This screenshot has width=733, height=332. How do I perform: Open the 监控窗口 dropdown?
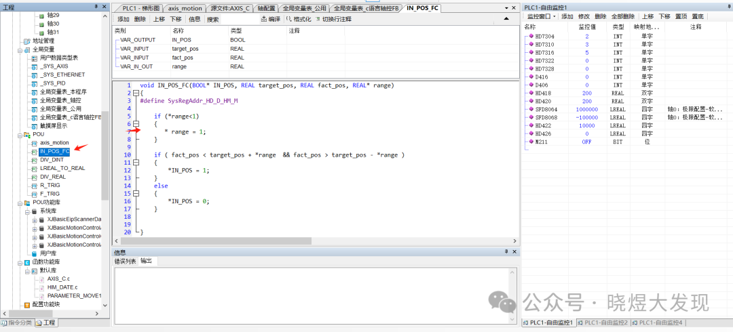click(x=542, y=16)
